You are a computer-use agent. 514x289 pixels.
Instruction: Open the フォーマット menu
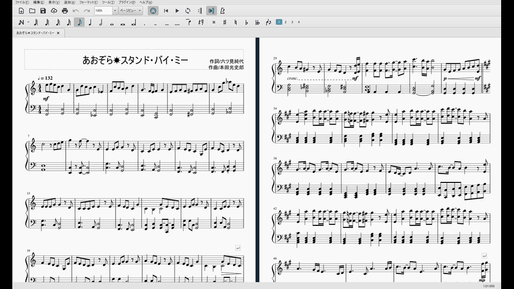(x=88, y=2)
